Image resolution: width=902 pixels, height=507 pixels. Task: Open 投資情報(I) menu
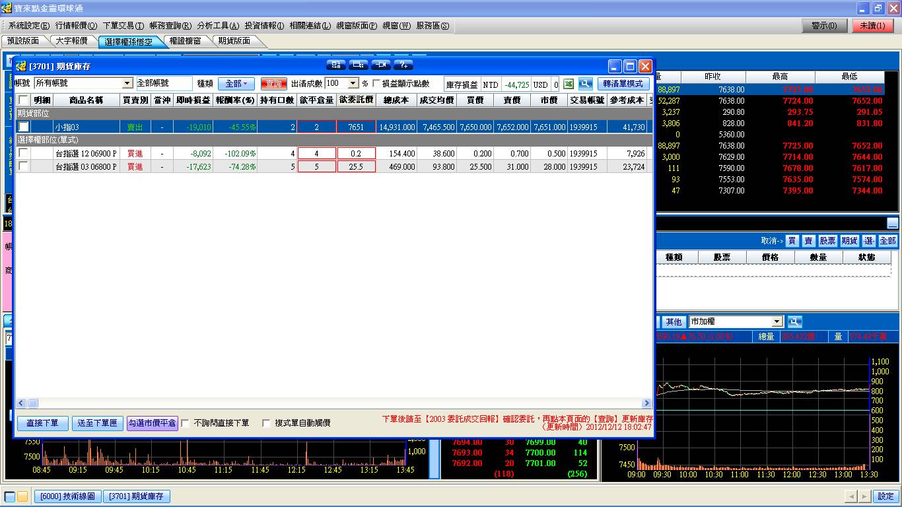pyautogui.click(x=264, y=26)
